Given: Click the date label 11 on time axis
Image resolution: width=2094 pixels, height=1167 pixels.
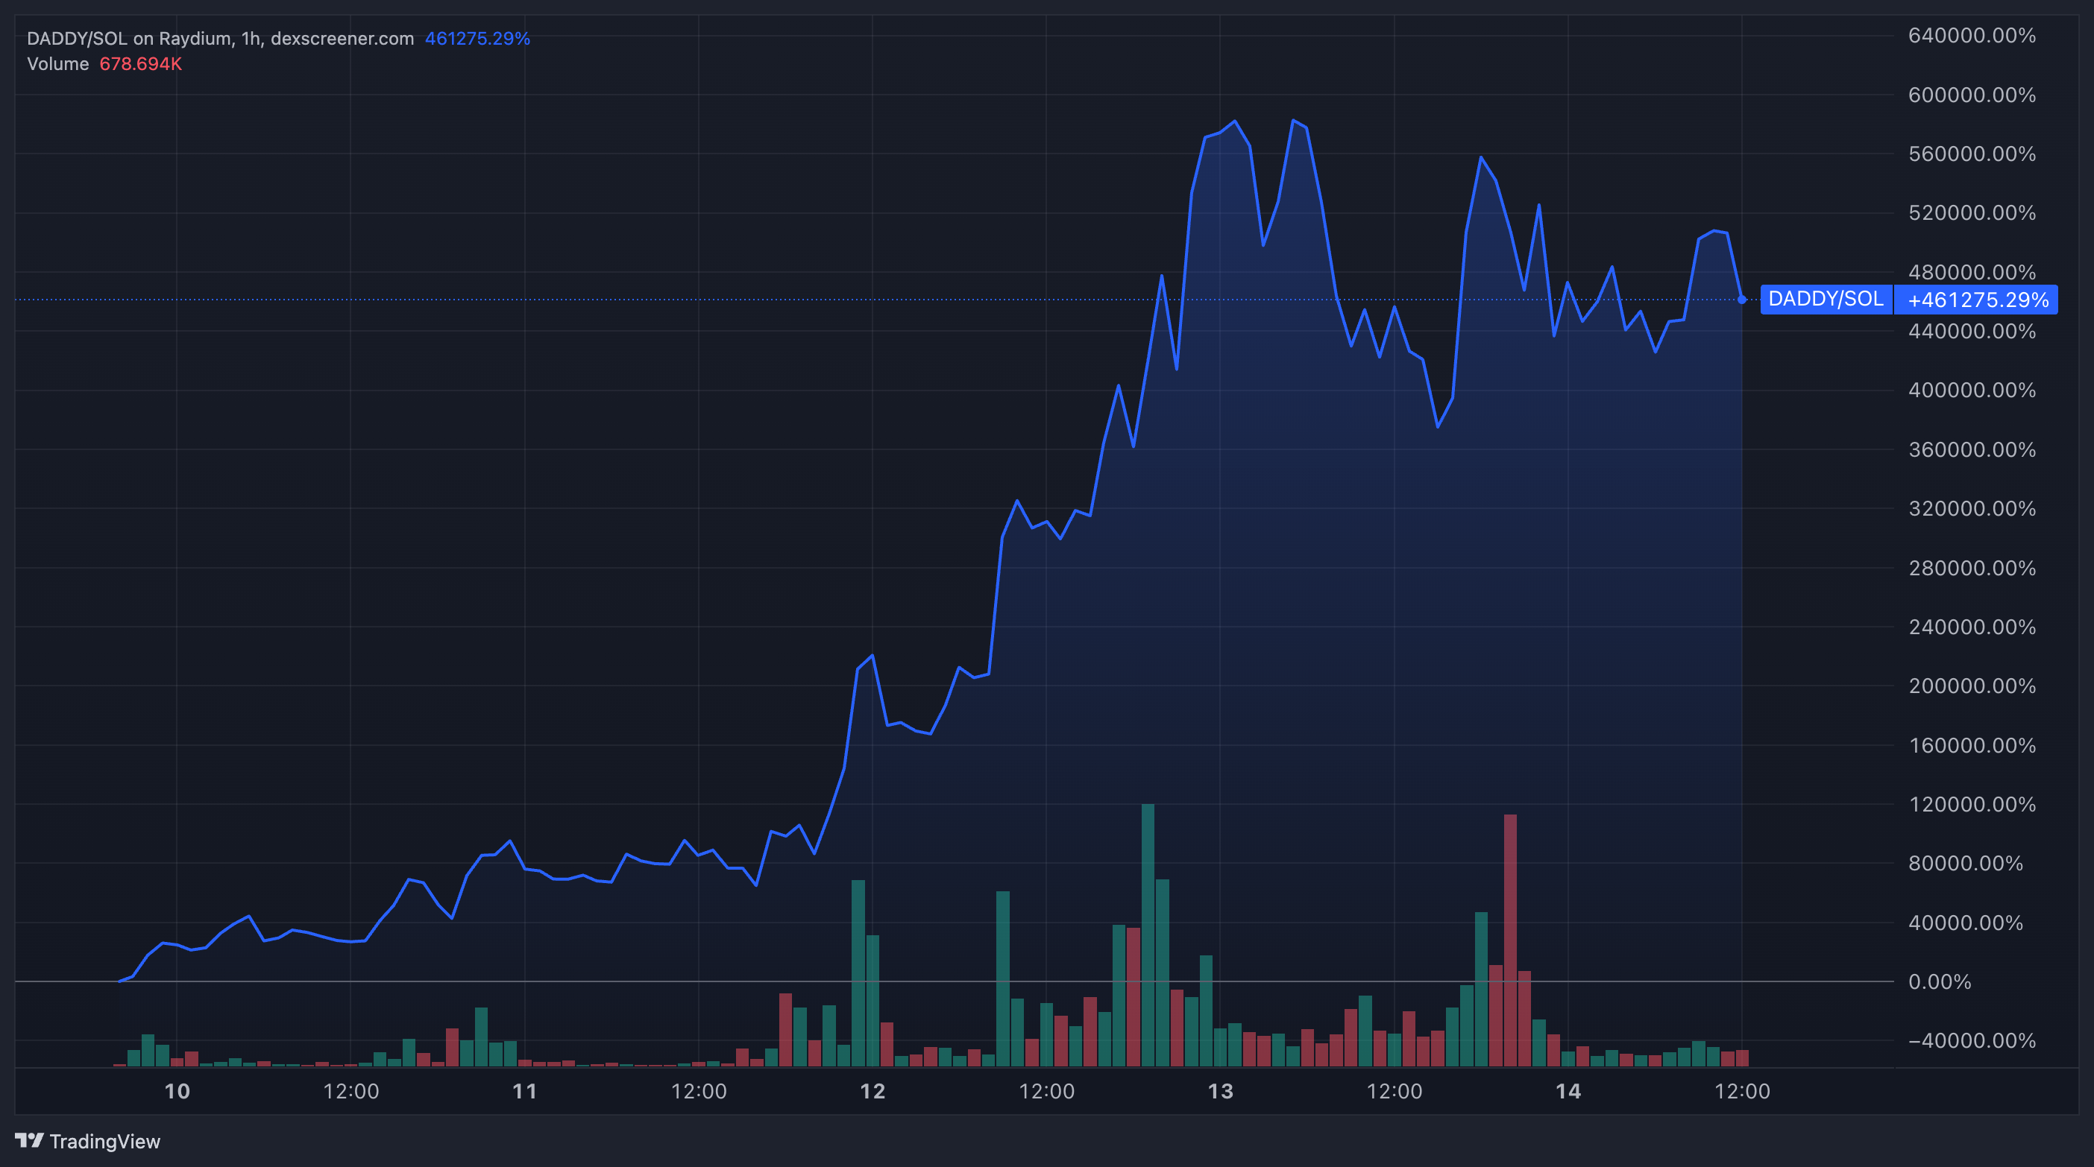Looking at the screenshot, I should [524, 1091].
